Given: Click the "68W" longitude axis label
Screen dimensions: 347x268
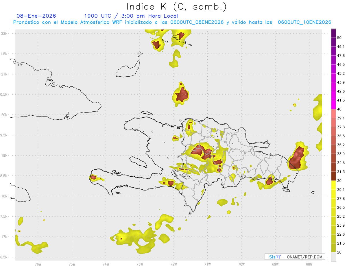Looking at the screenshot, I should pyautogui.click(x=309, y=264).
